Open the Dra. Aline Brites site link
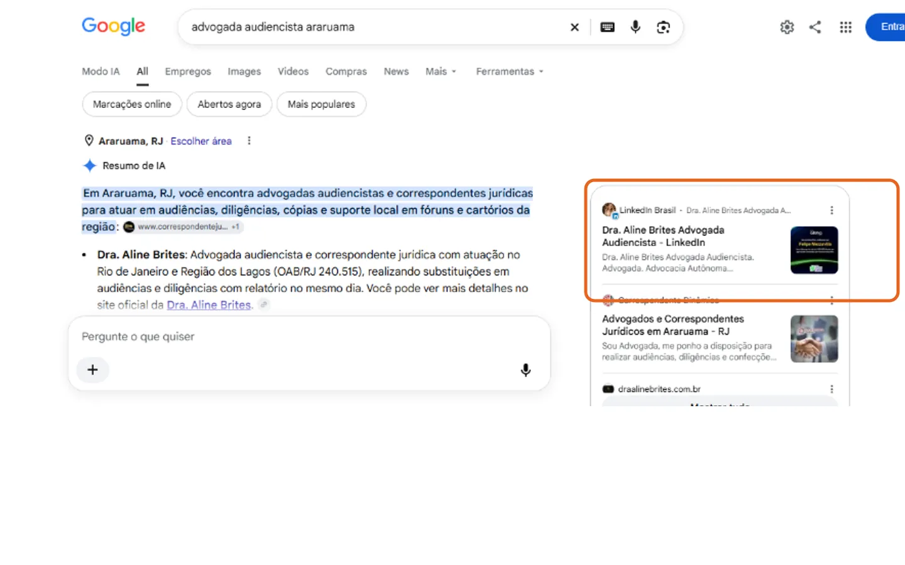 click(x=209, y=305)
